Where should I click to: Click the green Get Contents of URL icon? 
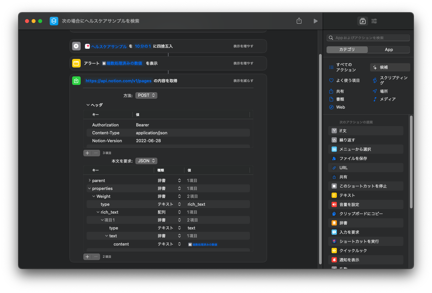tap(76, 81)
